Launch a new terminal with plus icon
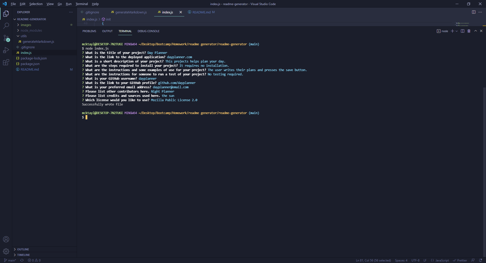 tap(453, 31)
